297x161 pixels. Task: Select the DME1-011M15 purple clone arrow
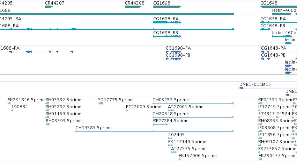point(268,88)
